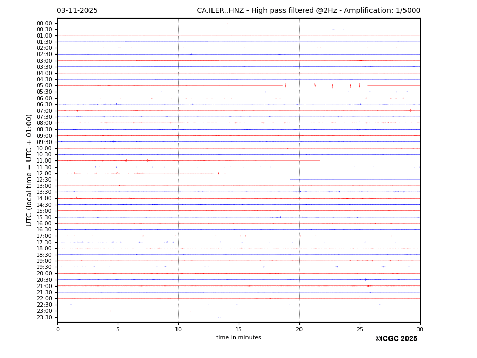
Task: Click the x-axis tick label 30
Action: 420,329
